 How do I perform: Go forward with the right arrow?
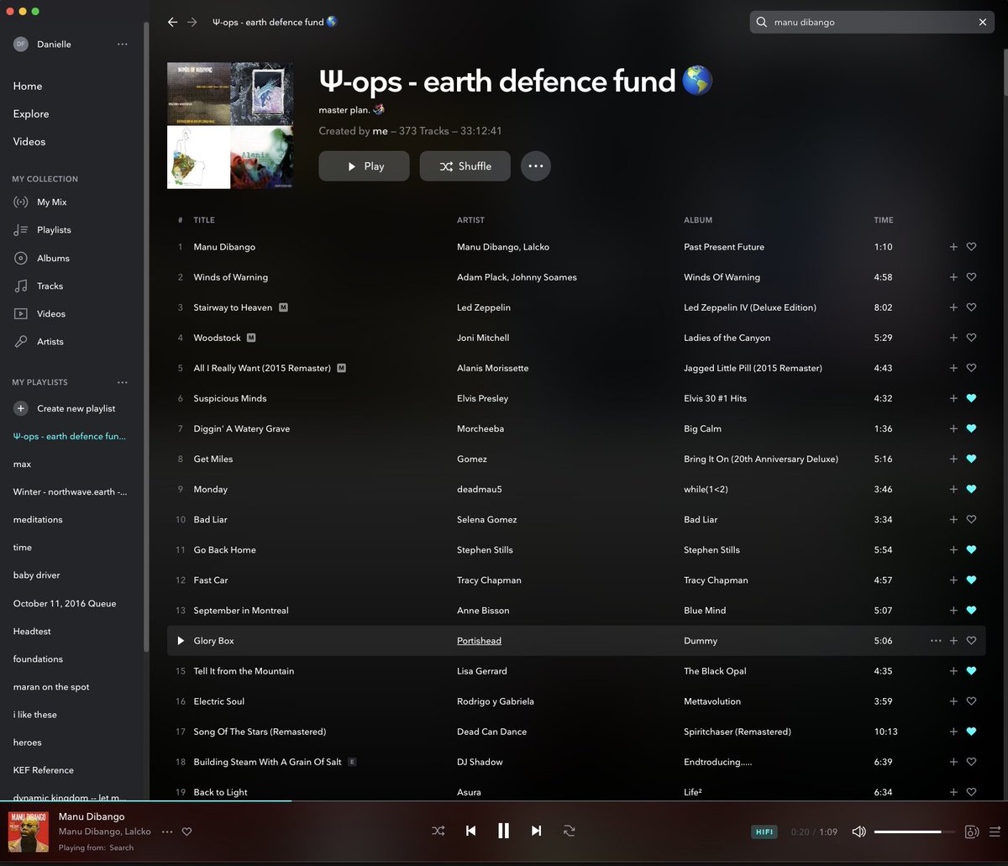192,22
